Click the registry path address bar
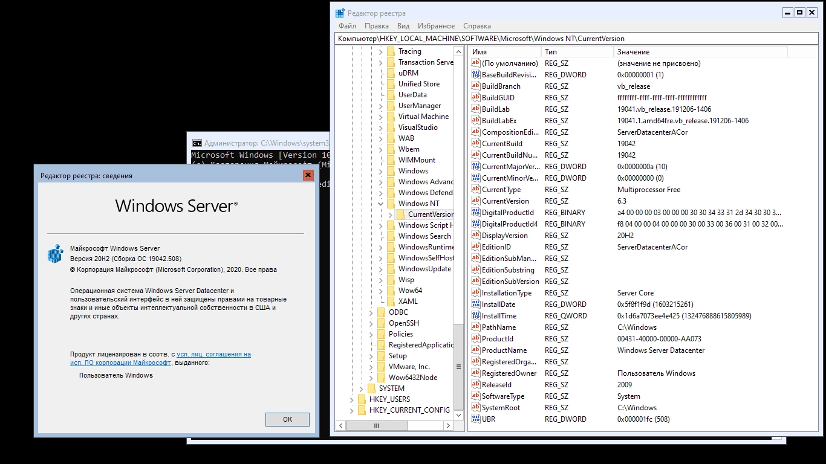 [x=577, y=39]
